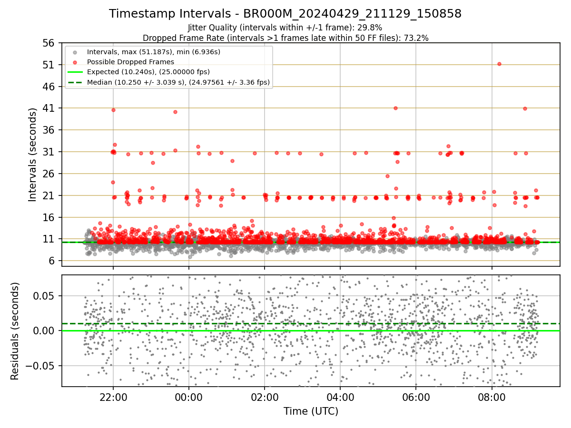Click the 'Dropped Frame Rate' subtitle line reading 73.2%
Screen dimensions: 571x428
click(285, 38)
